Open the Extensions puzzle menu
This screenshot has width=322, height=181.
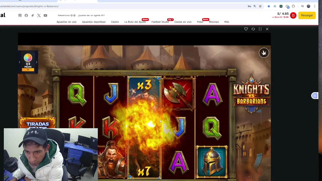click(x=293, y=6)
